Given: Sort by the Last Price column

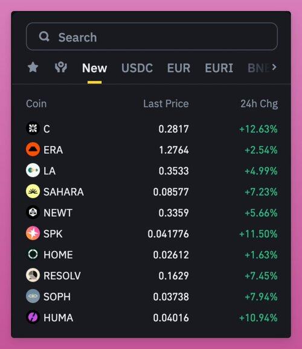Looking at the screenshot, I should (166, 104).
